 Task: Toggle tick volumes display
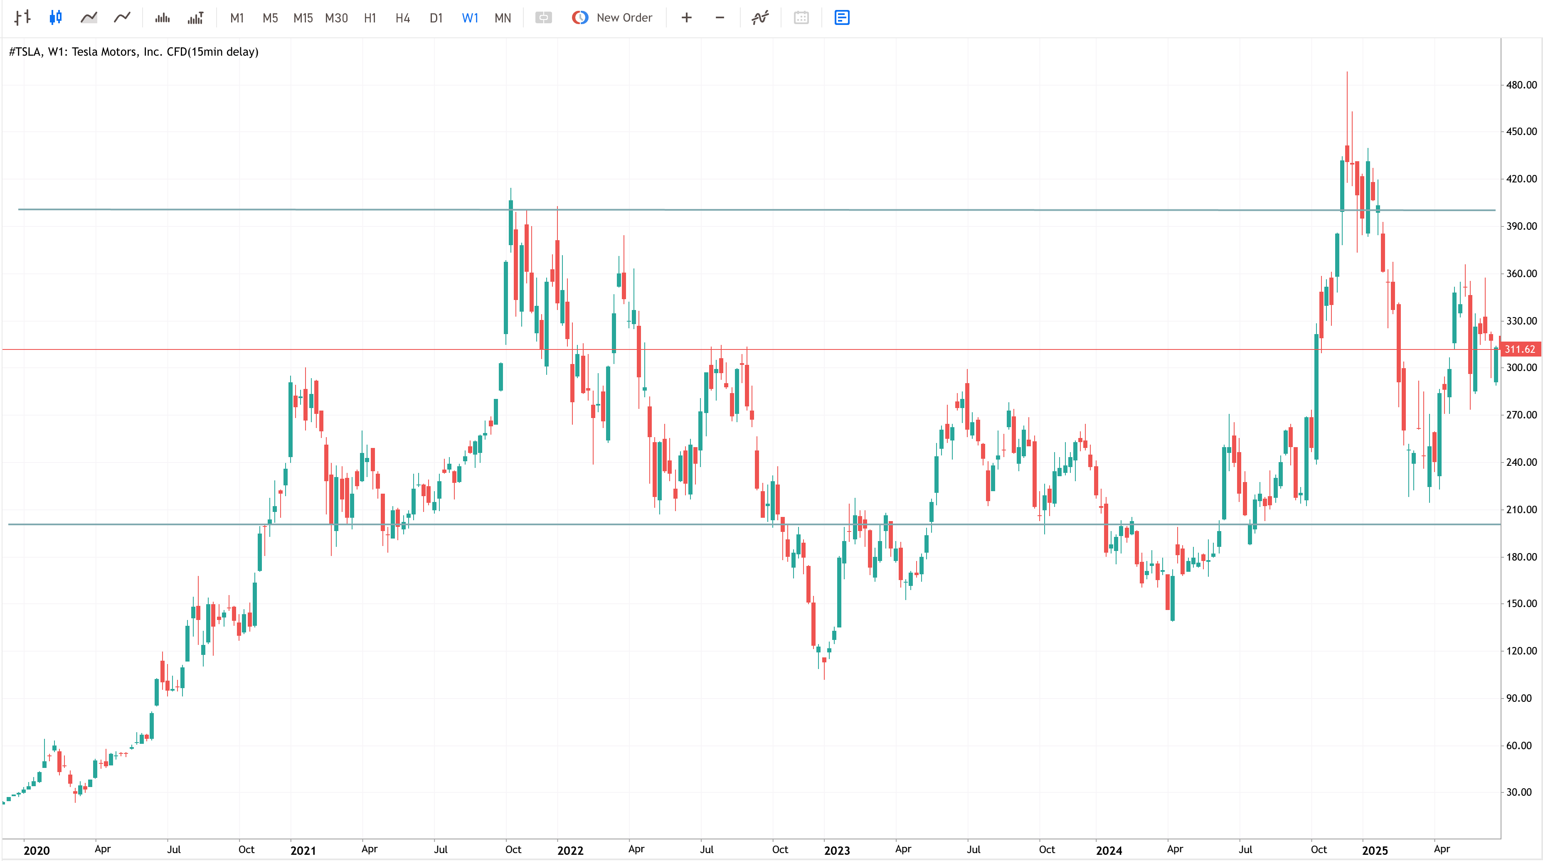163,17
